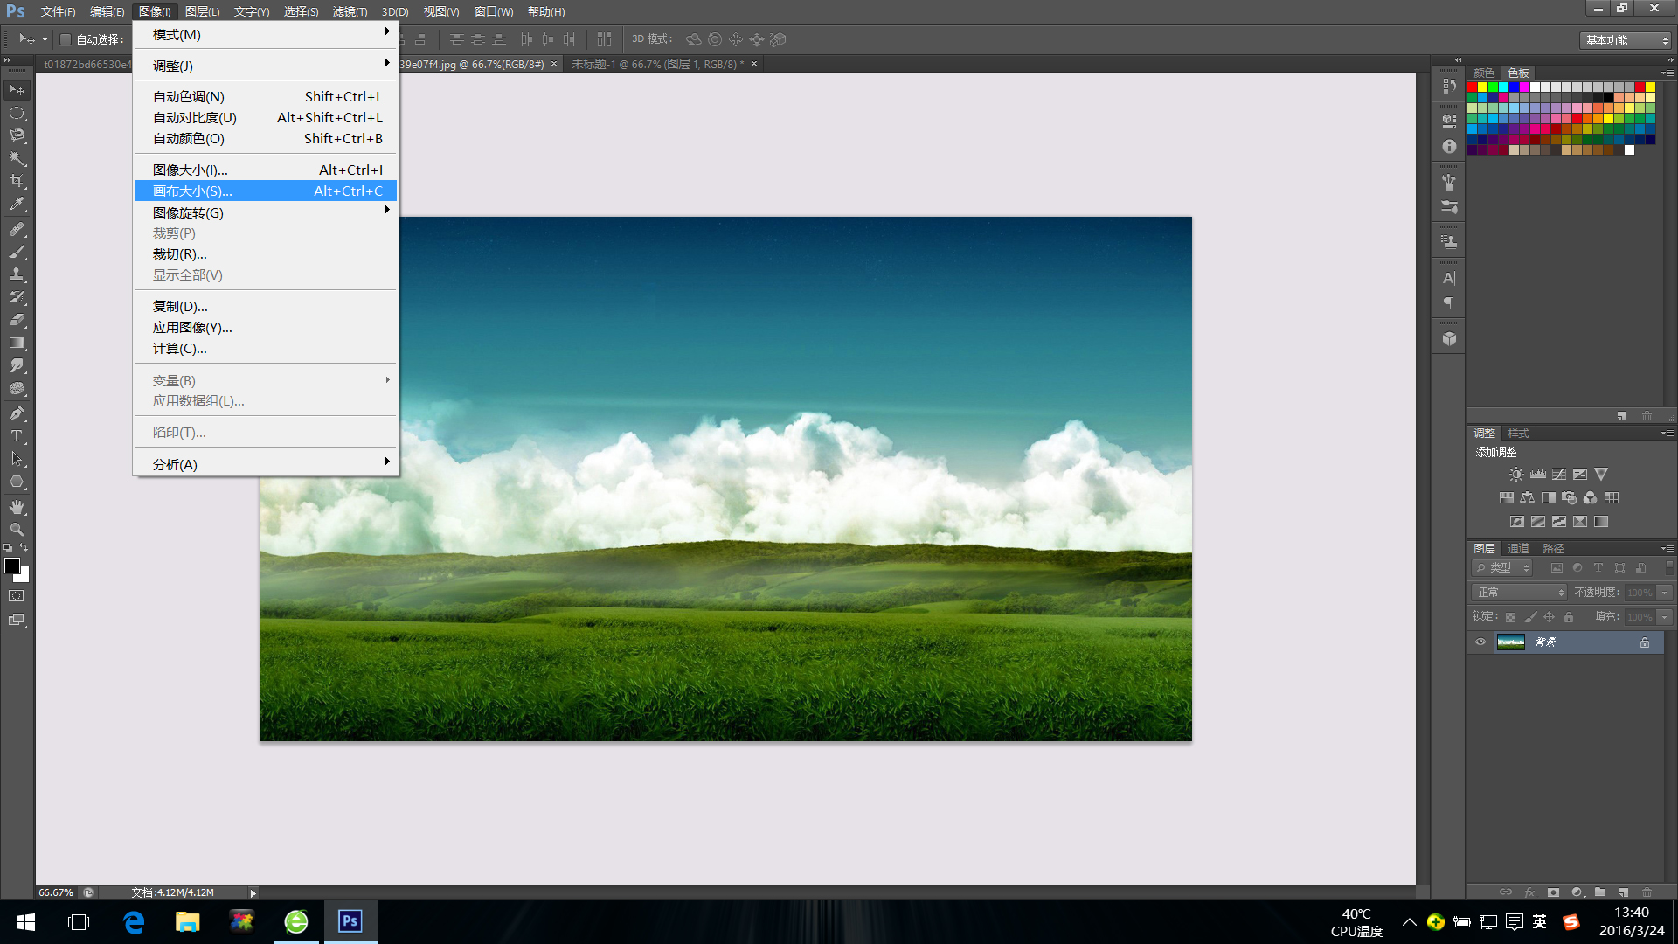
Task: Toggle quick mask mode icon
Action: click(17, 596)
